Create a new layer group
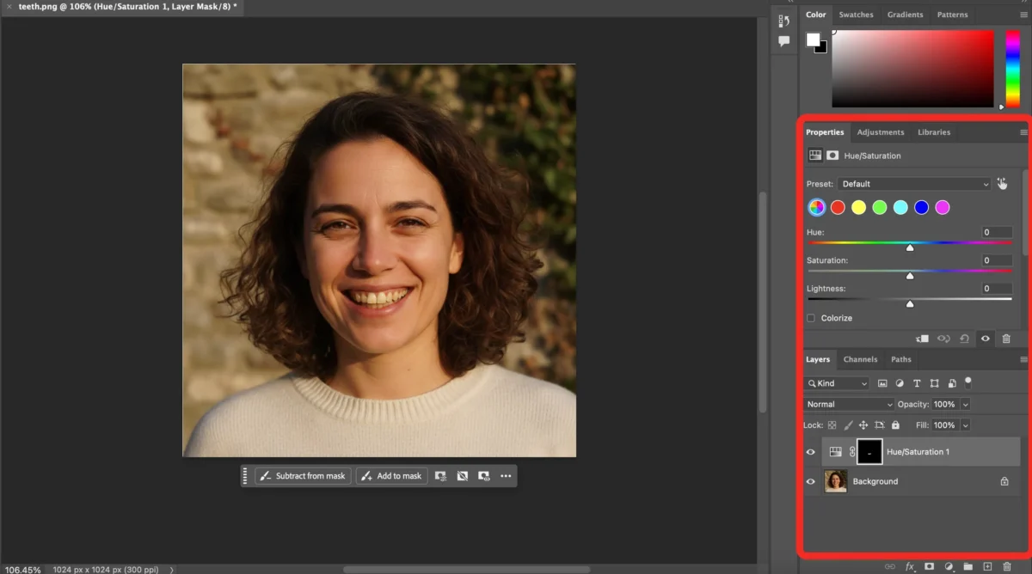The height and width of the screenshot is (574, 1032). click(967, 567)
